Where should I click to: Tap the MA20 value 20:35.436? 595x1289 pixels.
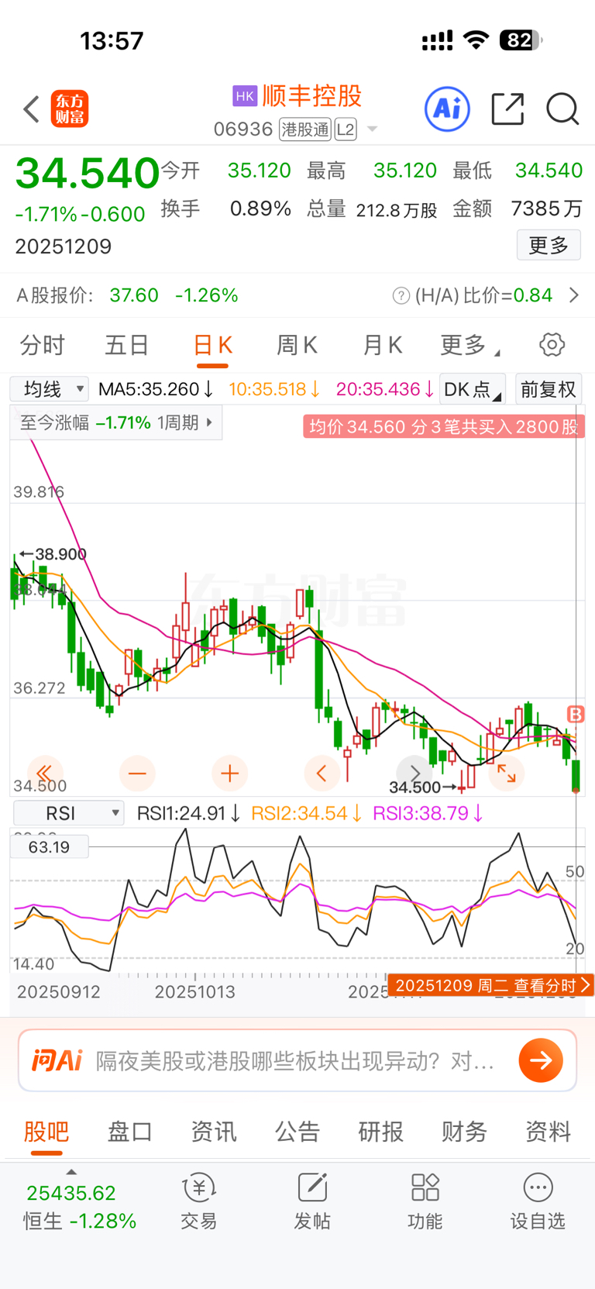pos(384,389)
